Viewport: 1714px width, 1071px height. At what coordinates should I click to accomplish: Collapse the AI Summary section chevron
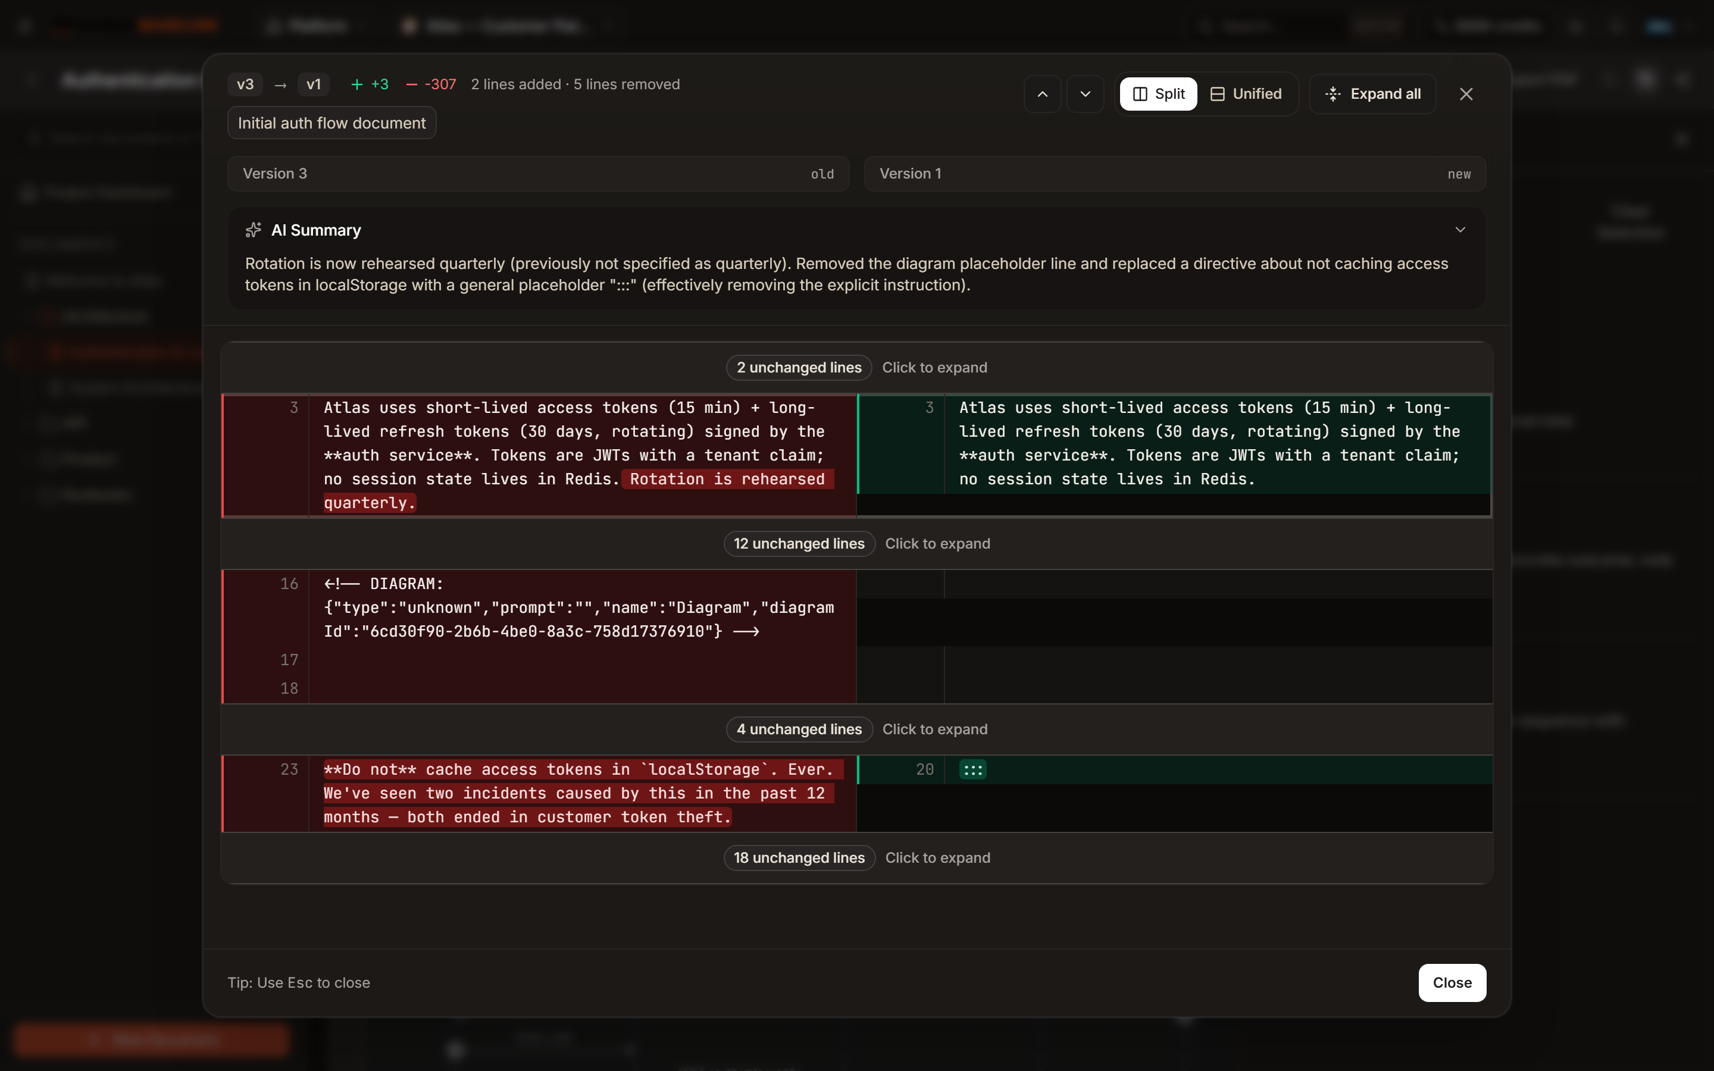(1460, 230)
